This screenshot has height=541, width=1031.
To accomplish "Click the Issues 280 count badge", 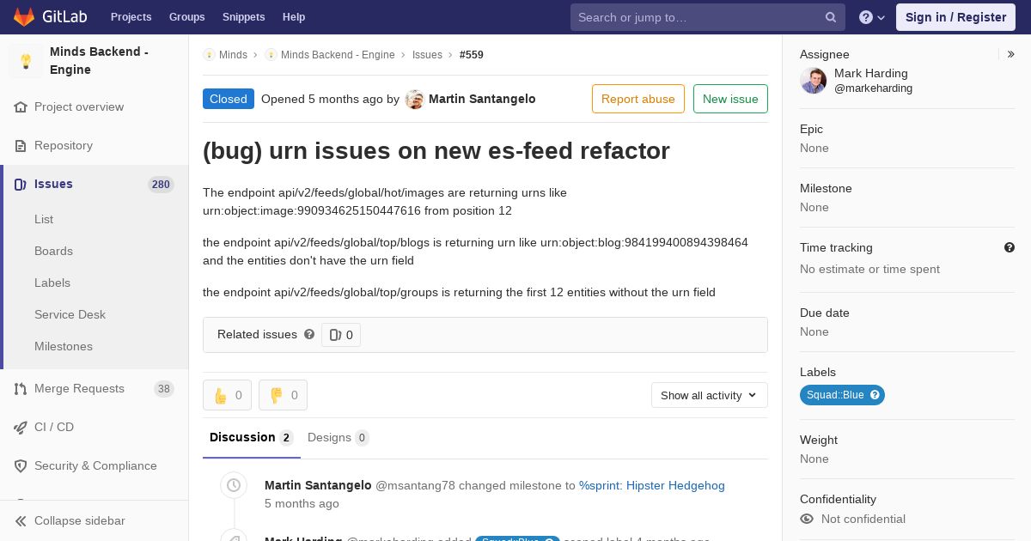I will click(161, 185).
